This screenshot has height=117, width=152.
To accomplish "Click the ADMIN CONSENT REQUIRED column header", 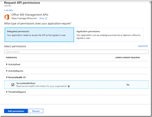I will [x=128, y=58].
